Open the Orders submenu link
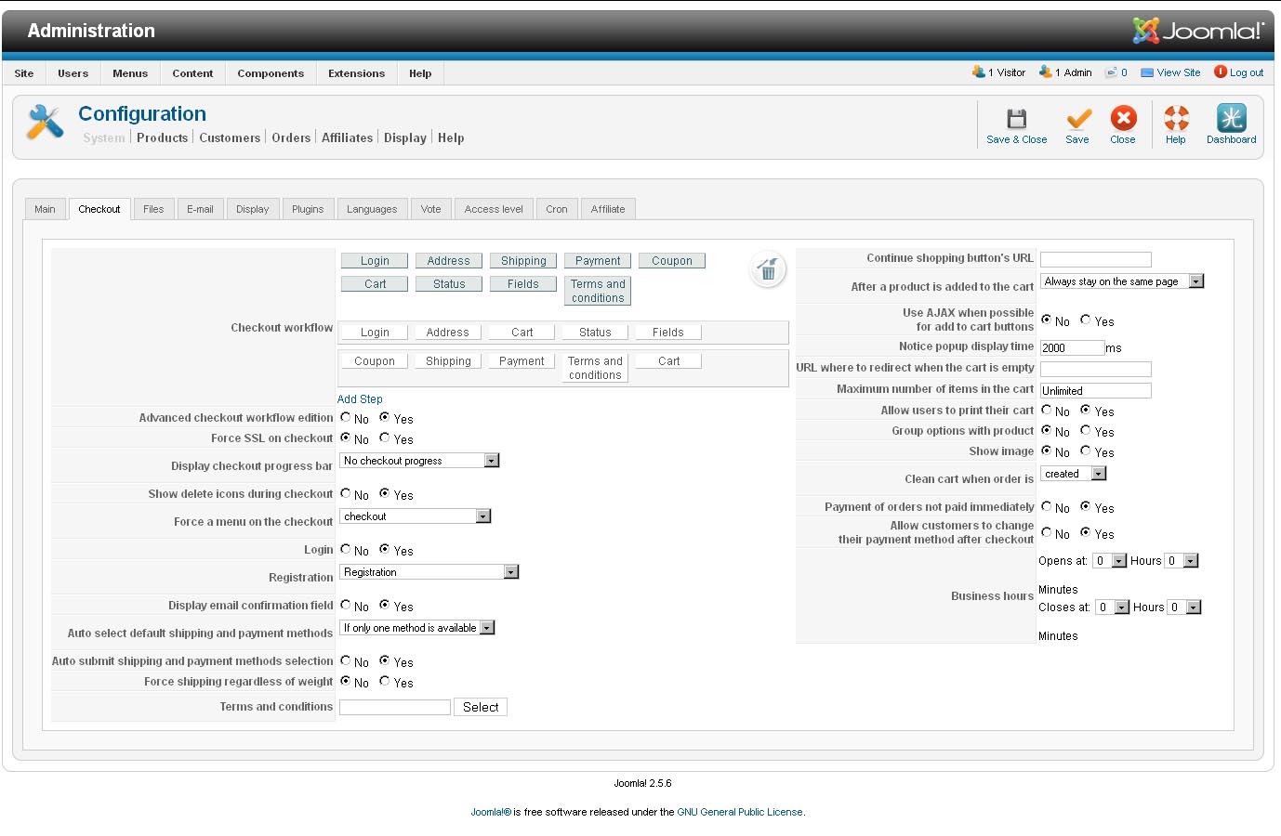 pyautogui.click(x=291, y=137)
